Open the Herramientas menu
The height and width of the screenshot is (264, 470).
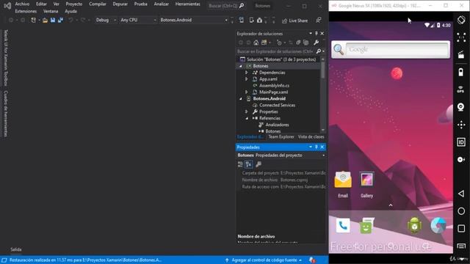(x=188, y=4)
